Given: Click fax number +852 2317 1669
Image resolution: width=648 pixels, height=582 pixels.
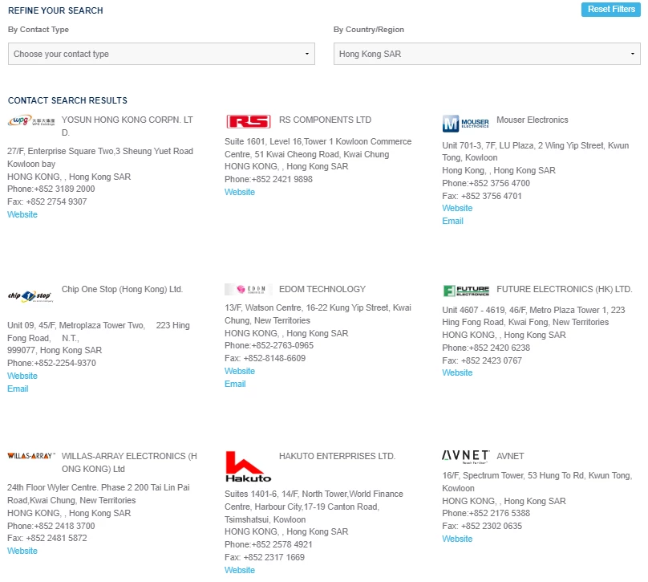Looking at the screenshot, I should [x=274, y=558].
